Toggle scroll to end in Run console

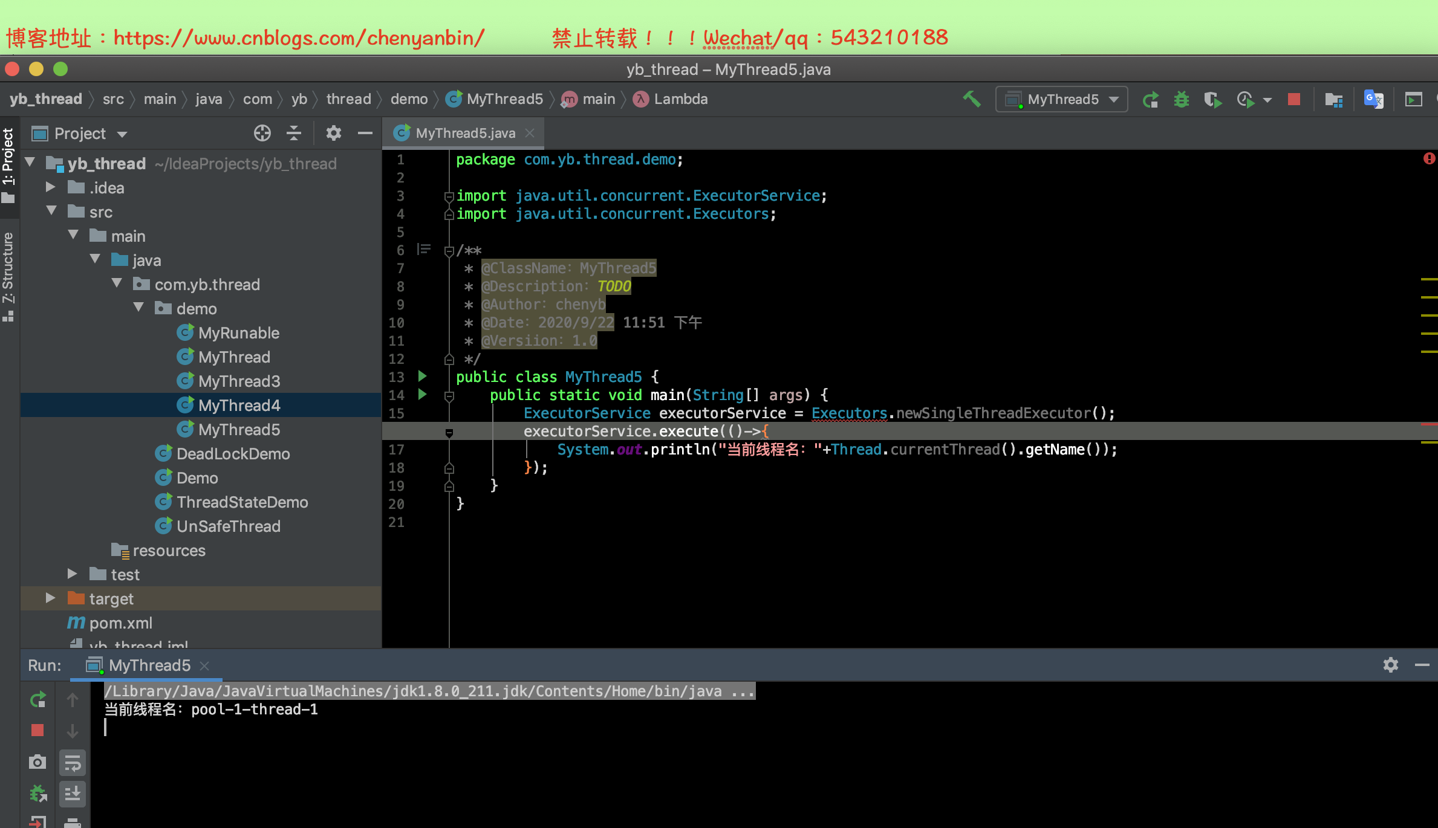pos(73,793)
